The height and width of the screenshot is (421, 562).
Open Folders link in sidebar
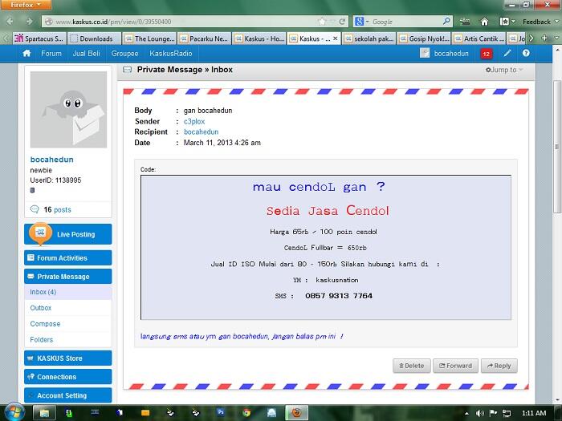41,340
